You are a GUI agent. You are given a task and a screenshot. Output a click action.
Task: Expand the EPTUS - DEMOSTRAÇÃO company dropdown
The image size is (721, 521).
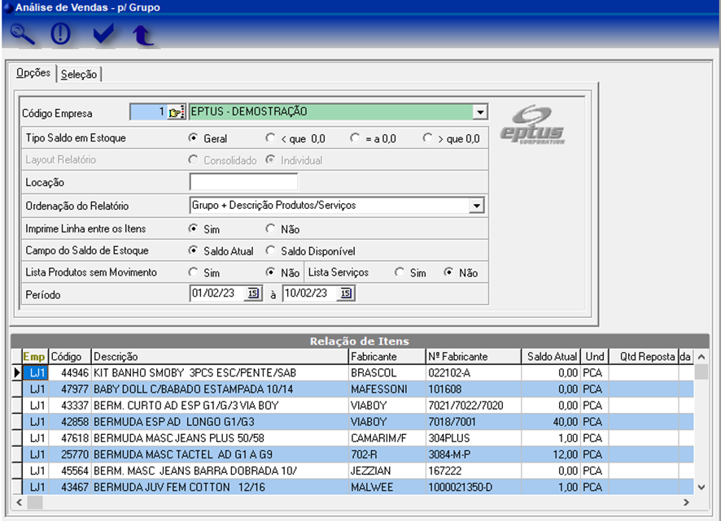(x=480, y=112)
